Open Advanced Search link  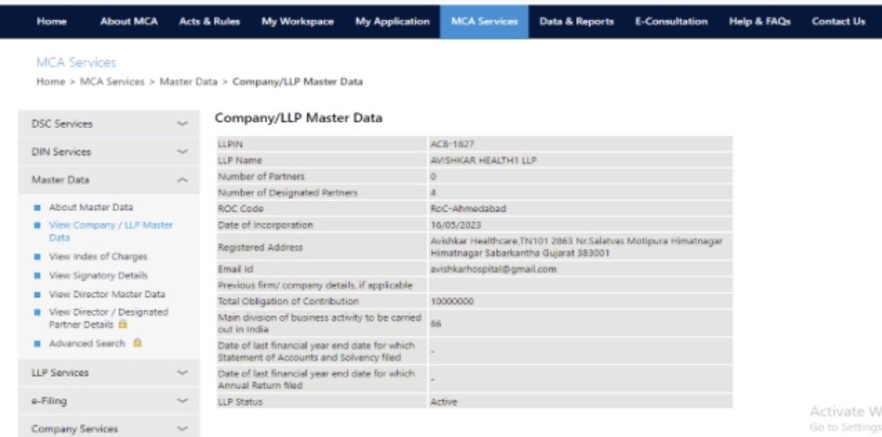click(87, 343)
